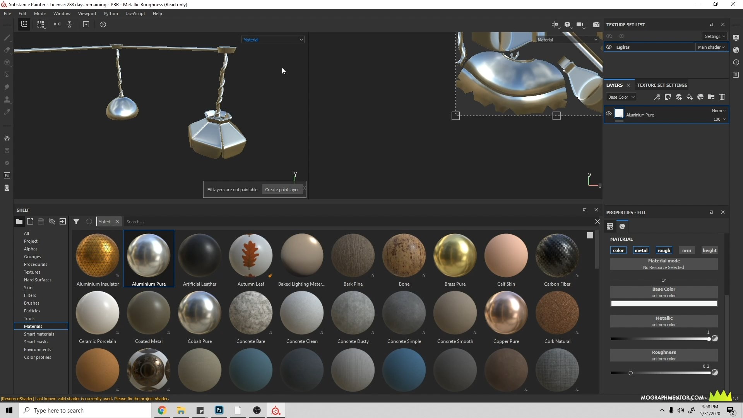
Task: Adjust the Metallic slider
Action: point(660,339)
